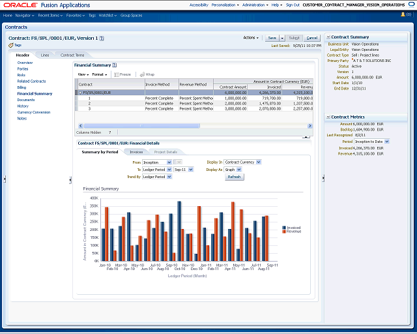Click the Contract column header
The height and width of the screenshot is (334, 417).
(x=111, y=84)
